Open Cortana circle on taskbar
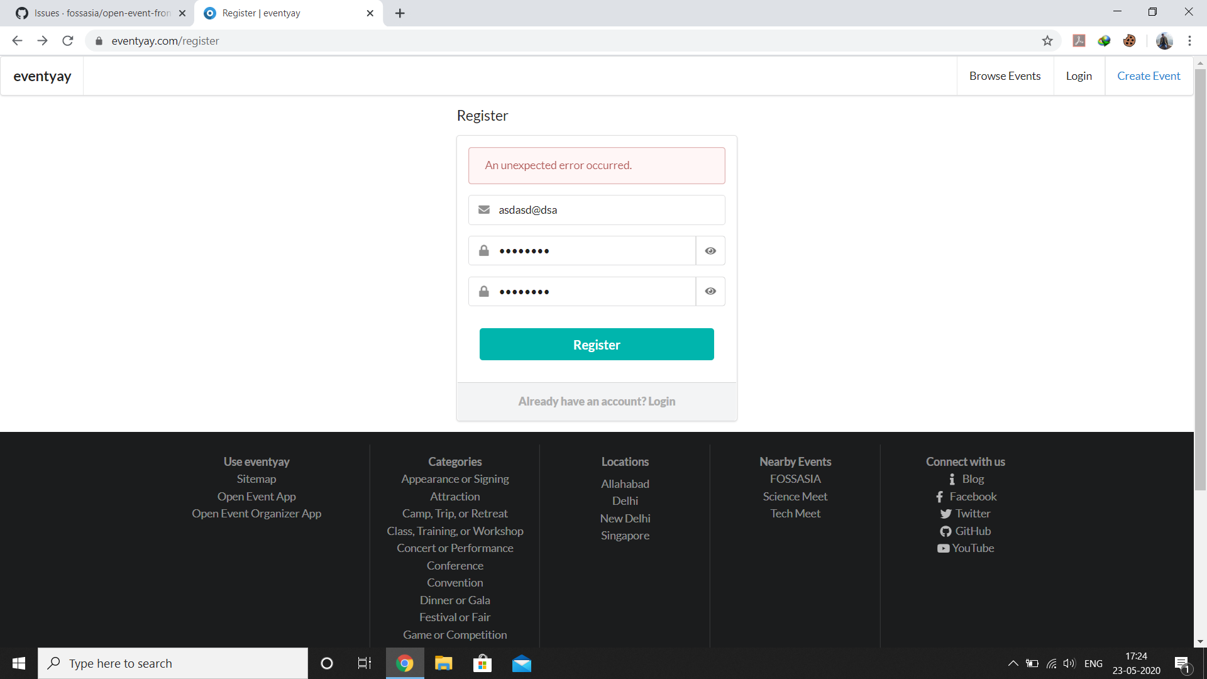Viewport: 1207px width, 679px height. coord(327,663)
